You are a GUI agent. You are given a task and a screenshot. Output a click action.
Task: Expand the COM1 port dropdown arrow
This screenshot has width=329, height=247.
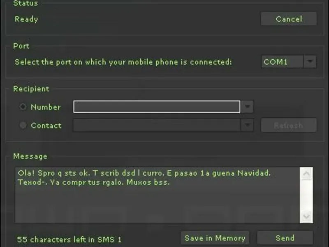point(310,62)
